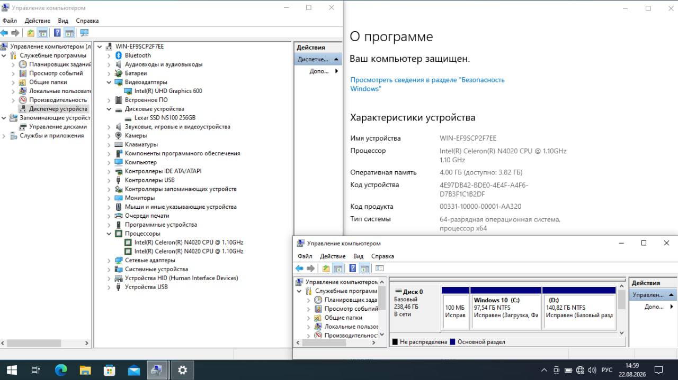Open Help via the blue question mark, Device Manager window
Viewport: 678px width, 380px height.
click(57, 33)
